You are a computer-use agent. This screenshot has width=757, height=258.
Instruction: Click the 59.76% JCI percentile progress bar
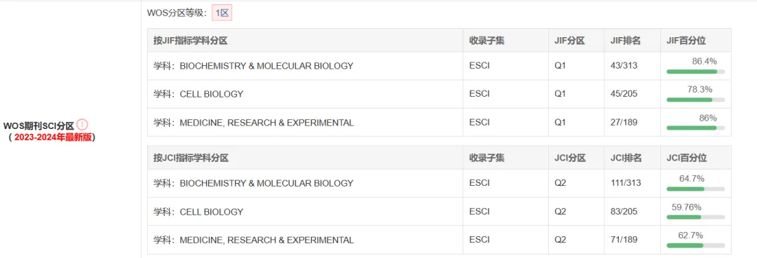point(696,217)
